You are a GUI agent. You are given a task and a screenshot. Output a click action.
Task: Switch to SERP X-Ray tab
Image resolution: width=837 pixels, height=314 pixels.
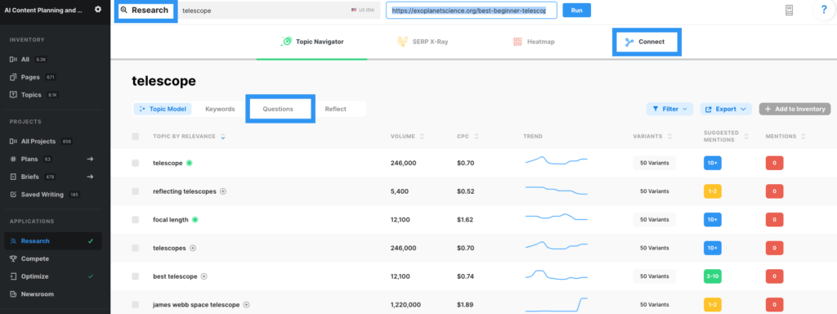(x=423, y=41)
